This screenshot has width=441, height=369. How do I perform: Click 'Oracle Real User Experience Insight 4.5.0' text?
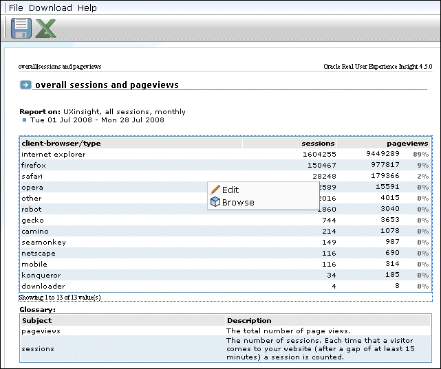pos(378,66)
